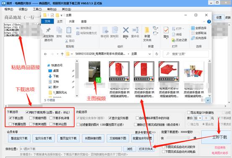Click the explorer Help question icon
Screen dimensions: 232x158
coord(209,21)
